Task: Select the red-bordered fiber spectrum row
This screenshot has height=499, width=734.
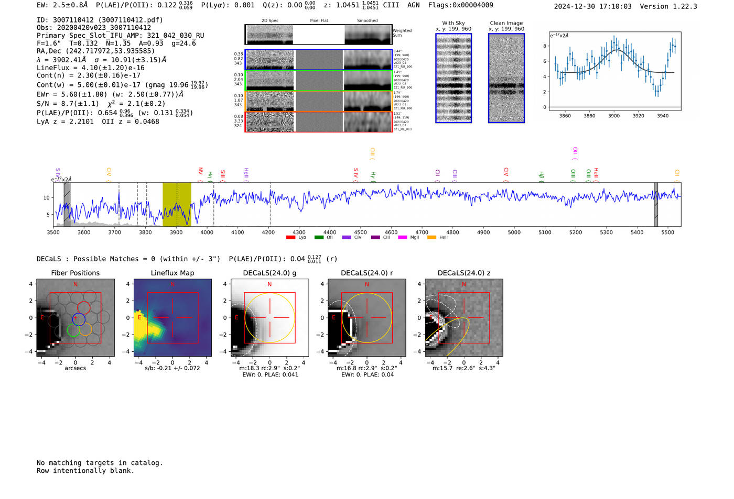Action: 319,122
